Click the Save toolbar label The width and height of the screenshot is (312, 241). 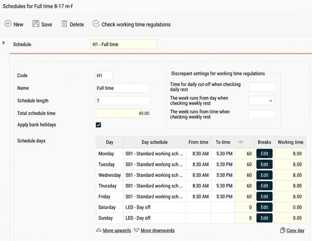[x=47, y=25]
